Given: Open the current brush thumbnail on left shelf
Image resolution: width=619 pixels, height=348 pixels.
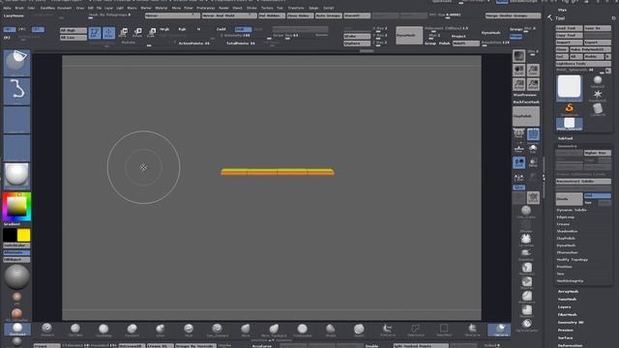Looking at the screenshot, I should click(16, 63).
